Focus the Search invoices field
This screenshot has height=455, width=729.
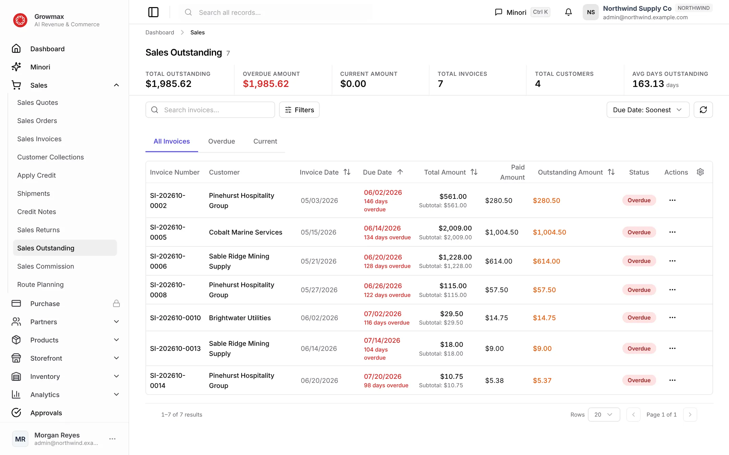[x=210, y=110]
